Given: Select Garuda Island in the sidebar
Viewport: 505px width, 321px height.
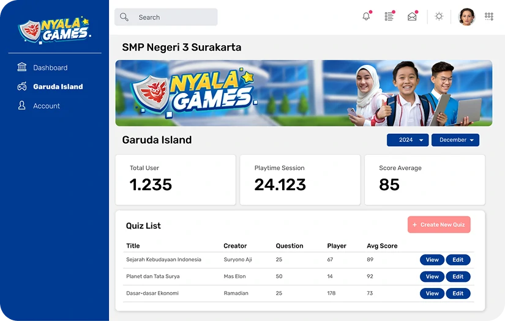Looking at the screenshot, I should point(58,87).
